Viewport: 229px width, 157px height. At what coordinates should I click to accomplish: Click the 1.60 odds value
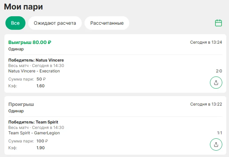coord(40,86)
